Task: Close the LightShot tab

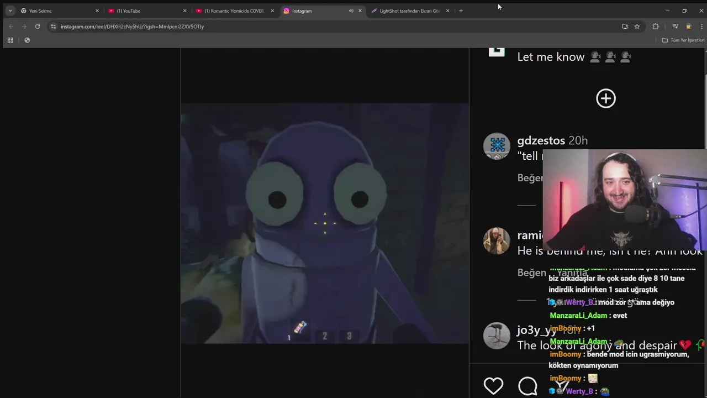Action: point(447,11)
